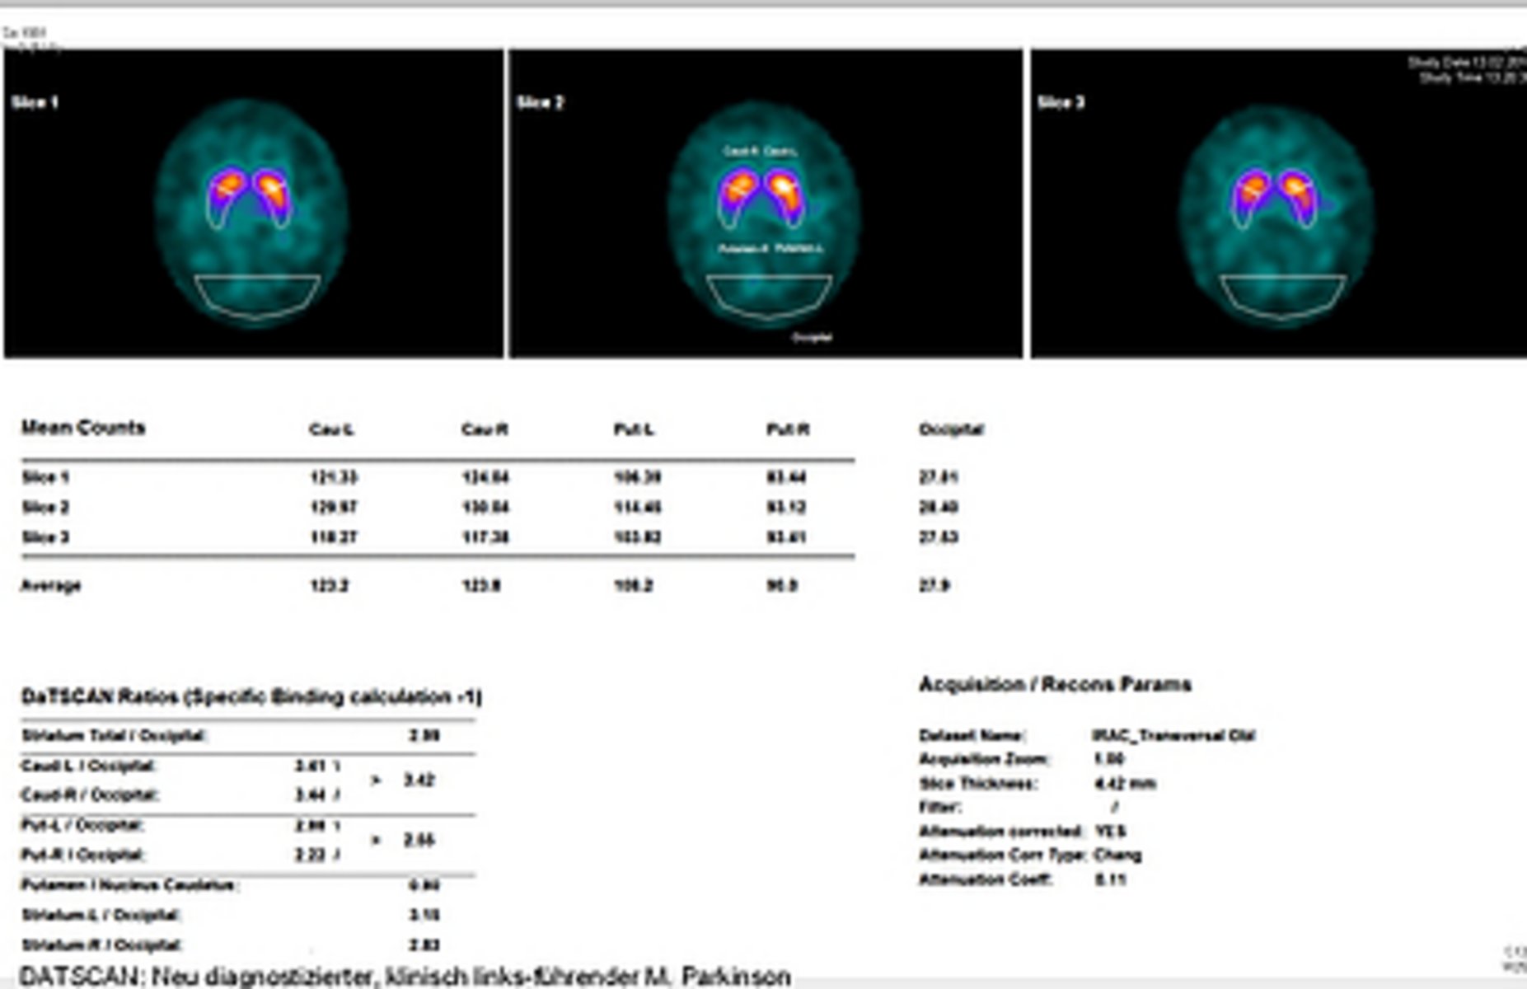The height and width of the screenshot is (989, 1527).
Task: Click the 'Occipital' column header in Mean Counts
Action: 951,429
